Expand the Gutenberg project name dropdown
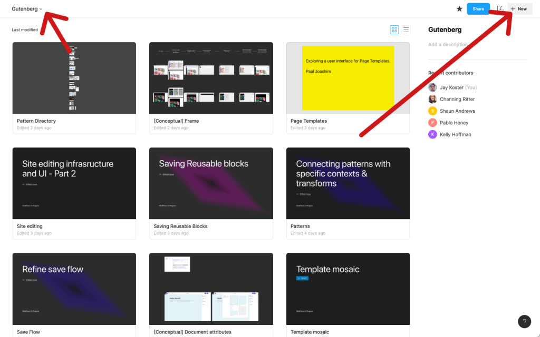The width and height of the screenshot is (540, 337). (x=27, y=9)
